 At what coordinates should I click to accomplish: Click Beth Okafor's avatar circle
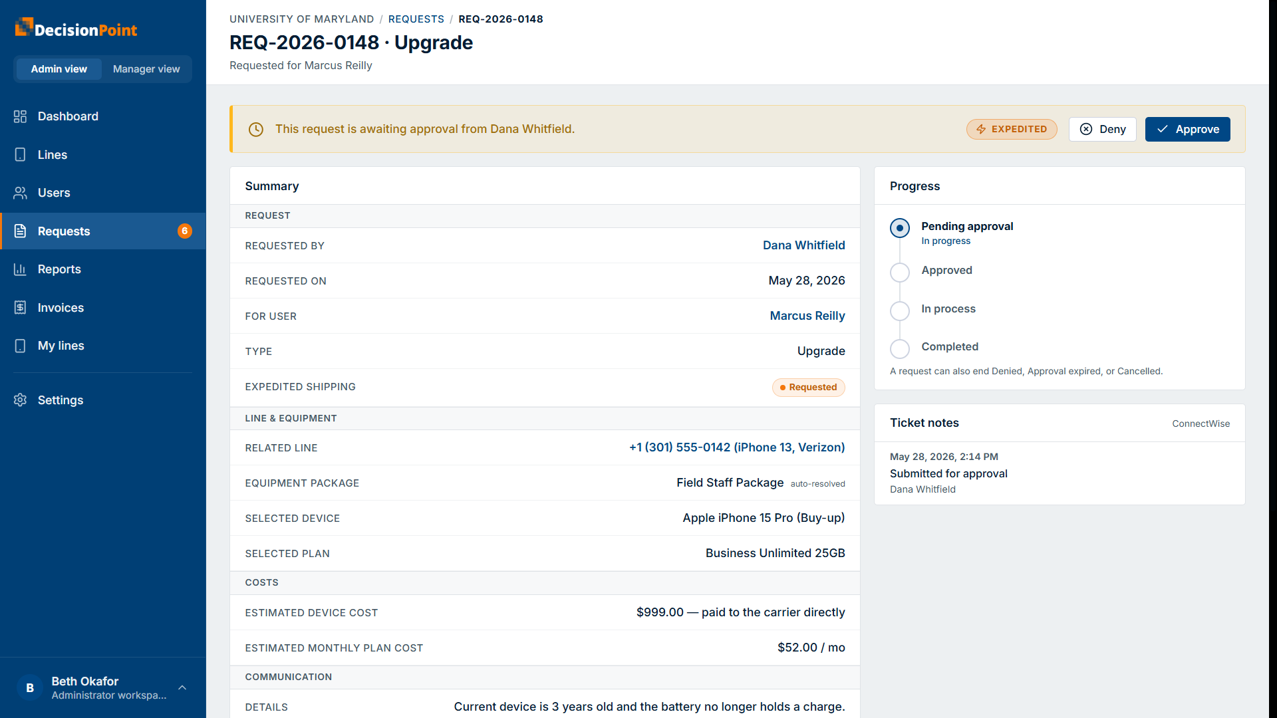tap(29, 688)
